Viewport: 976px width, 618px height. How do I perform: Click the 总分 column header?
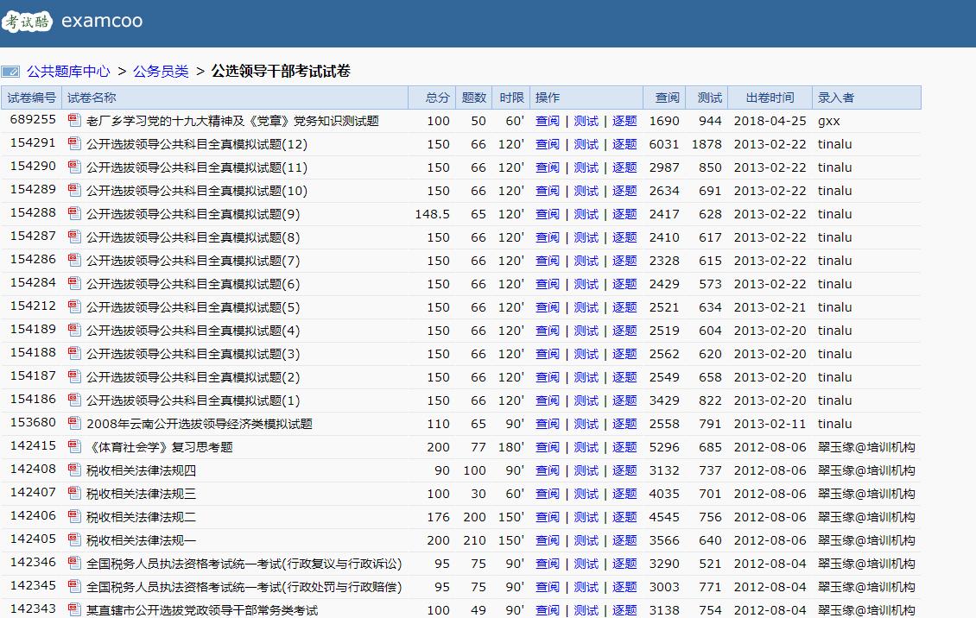[435, 98]
